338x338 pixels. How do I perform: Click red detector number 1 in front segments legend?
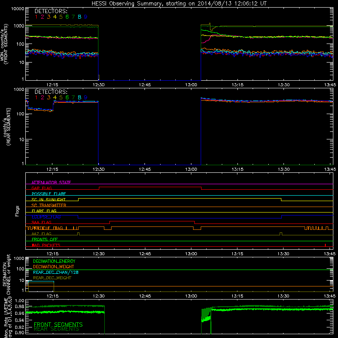coord(36,17)
